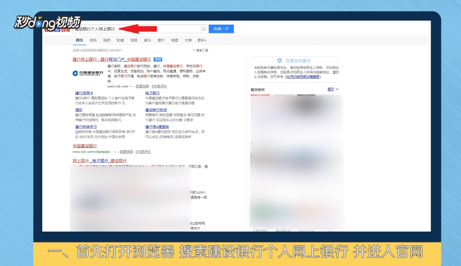Open the 建行网络学习 sublink
461x266 pixels.
point(86,127)
